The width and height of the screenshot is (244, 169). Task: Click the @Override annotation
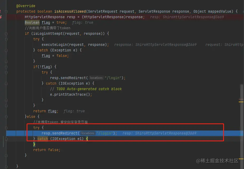26,6
